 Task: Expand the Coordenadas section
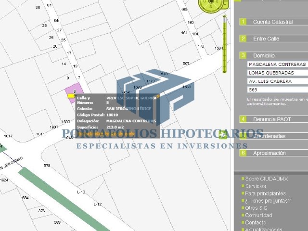click(x=274, y=136)
